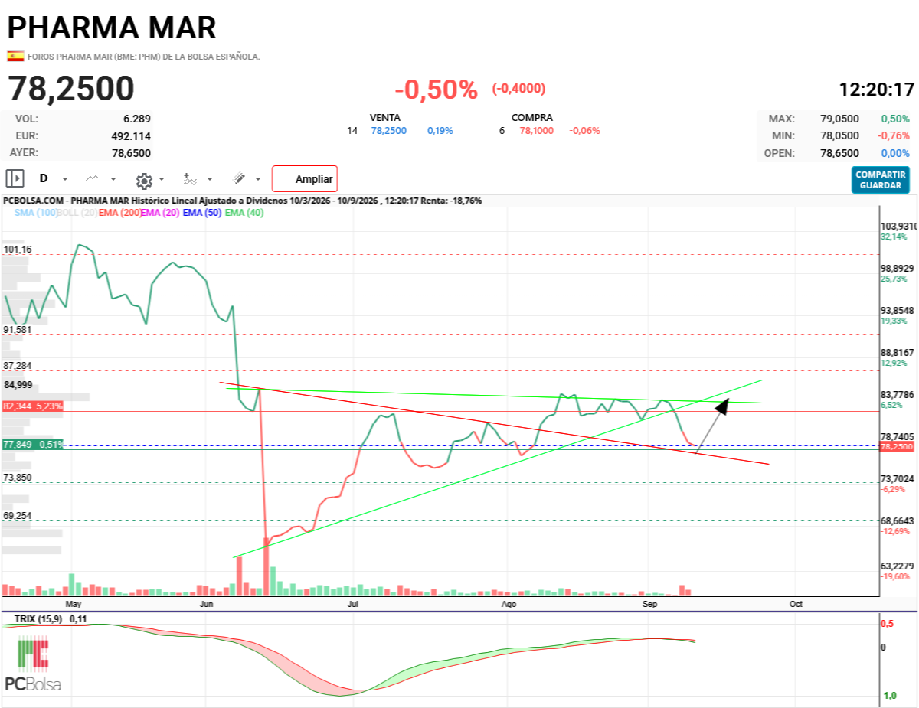Click the add indicators icon
This screenshot has height=708, width=919.
point(190,179)
